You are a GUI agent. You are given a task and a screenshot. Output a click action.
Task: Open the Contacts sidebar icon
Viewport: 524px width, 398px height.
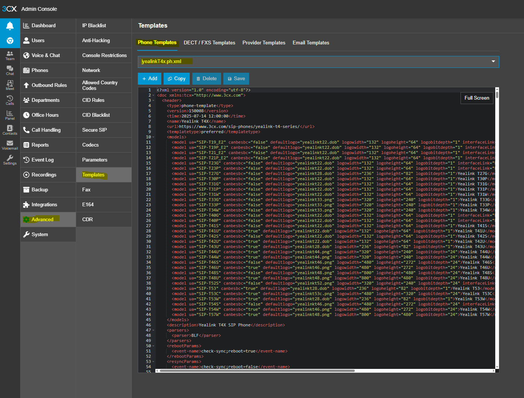pyautogui.click(x=10, y=130)
